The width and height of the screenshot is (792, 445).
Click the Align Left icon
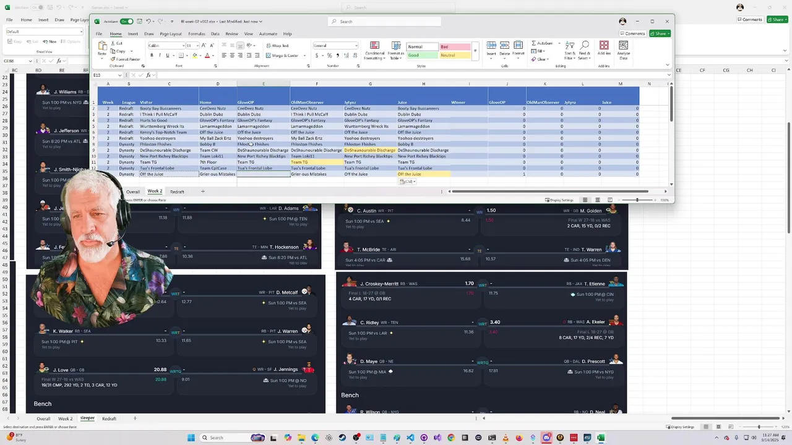pyautogui.click(x=224, y=55)
